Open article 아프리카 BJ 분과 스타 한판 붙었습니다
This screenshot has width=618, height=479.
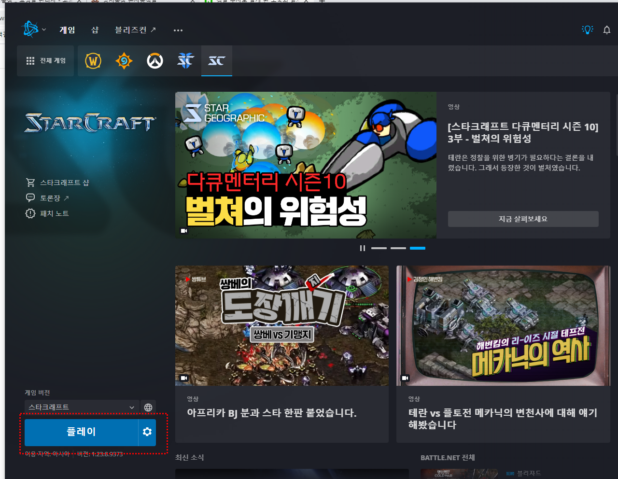[272, 413]
